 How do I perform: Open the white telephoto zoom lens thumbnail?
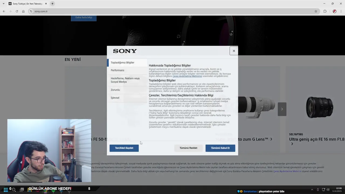(256, 108)
